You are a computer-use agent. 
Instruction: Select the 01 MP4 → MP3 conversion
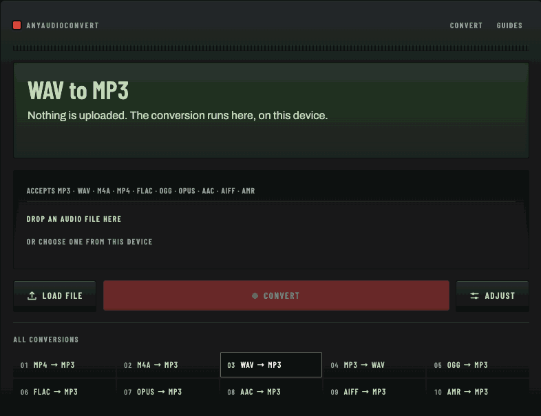[x=65, y=365]
